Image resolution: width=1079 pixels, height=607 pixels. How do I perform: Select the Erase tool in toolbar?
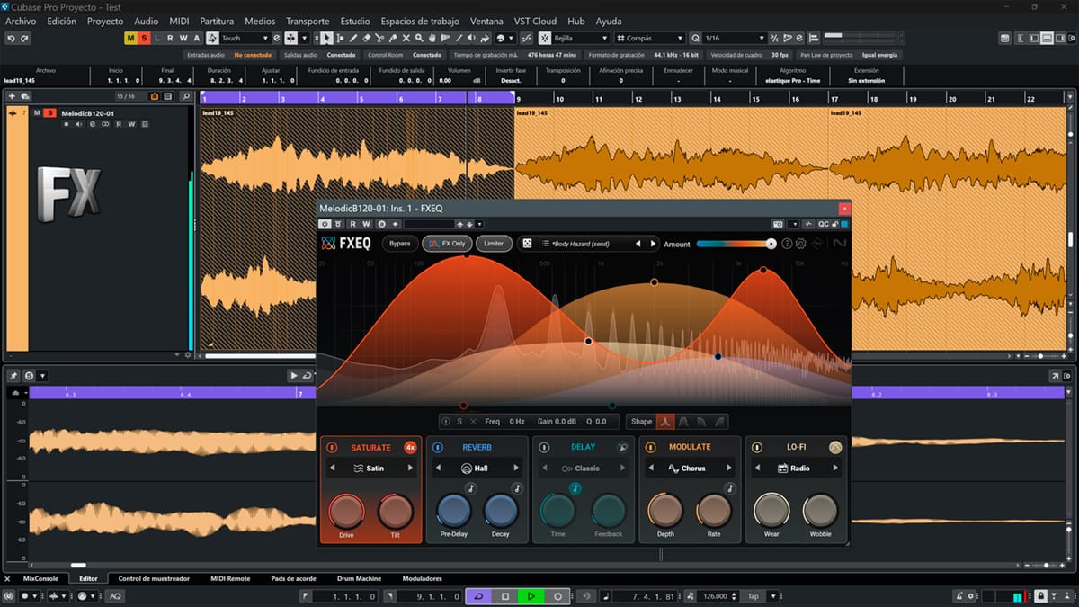click(x=366, y=38)
